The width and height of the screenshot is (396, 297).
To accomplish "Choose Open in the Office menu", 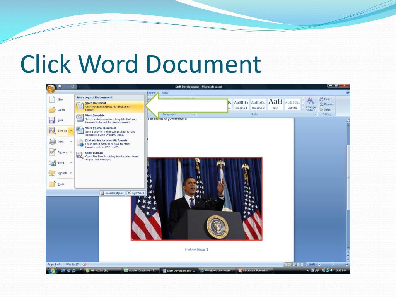I will 60,110.
